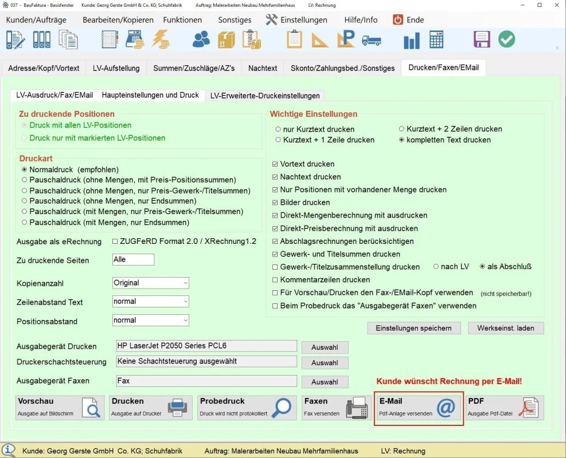Open the Kopienanzahl dropdown
The height and width of the screenshot is (458, 566).
(x=151, y=283)
